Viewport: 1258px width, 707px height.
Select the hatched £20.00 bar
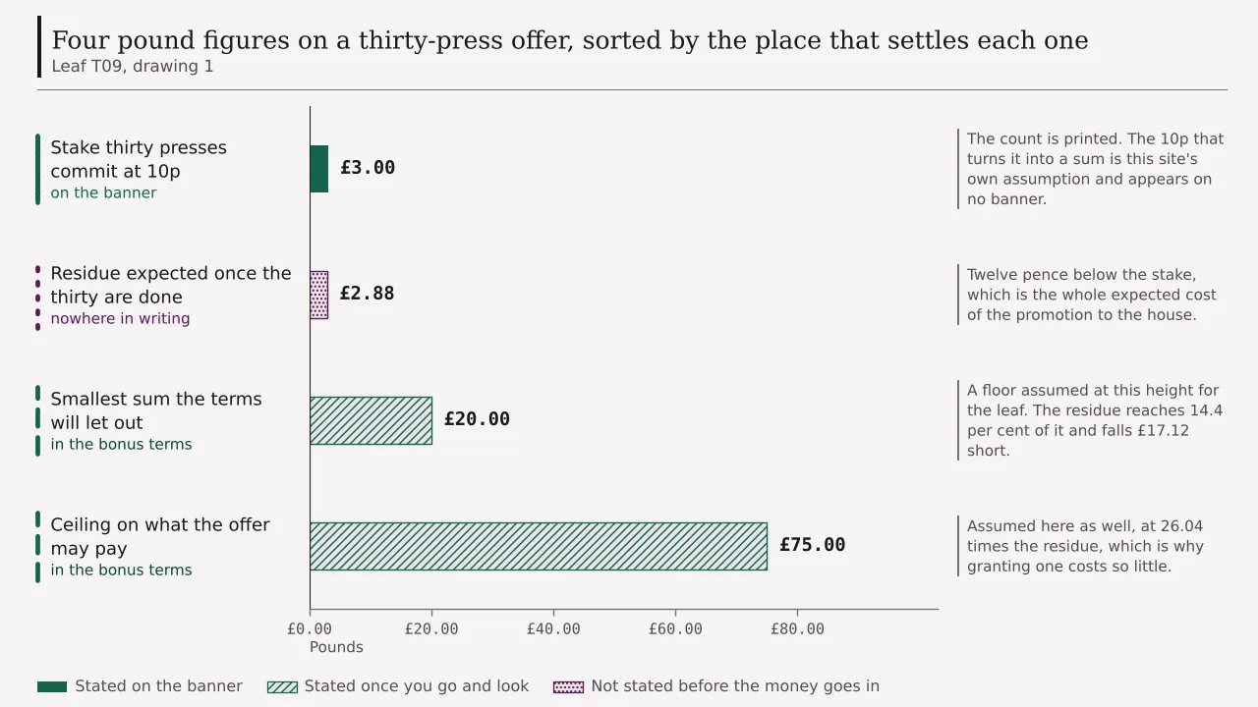click(x=371, y=420)
